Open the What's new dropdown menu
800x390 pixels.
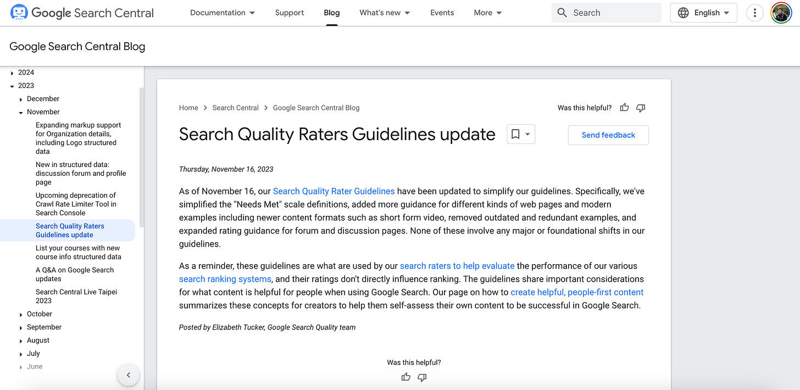(x=385, y=12)
